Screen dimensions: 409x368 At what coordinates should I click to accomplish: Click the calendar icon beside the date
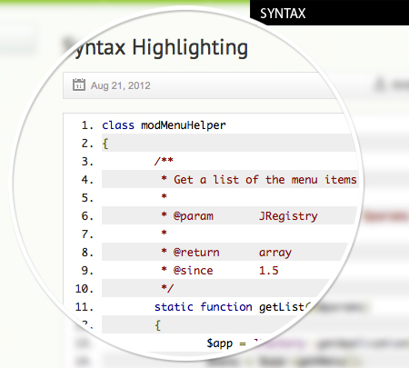[79, 85]
